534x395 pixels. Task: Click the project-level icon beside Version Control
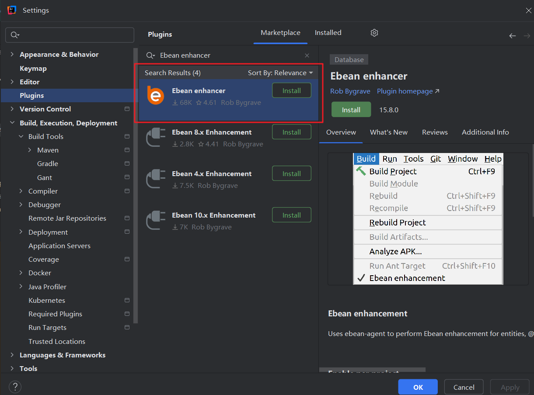coord(127,109)
